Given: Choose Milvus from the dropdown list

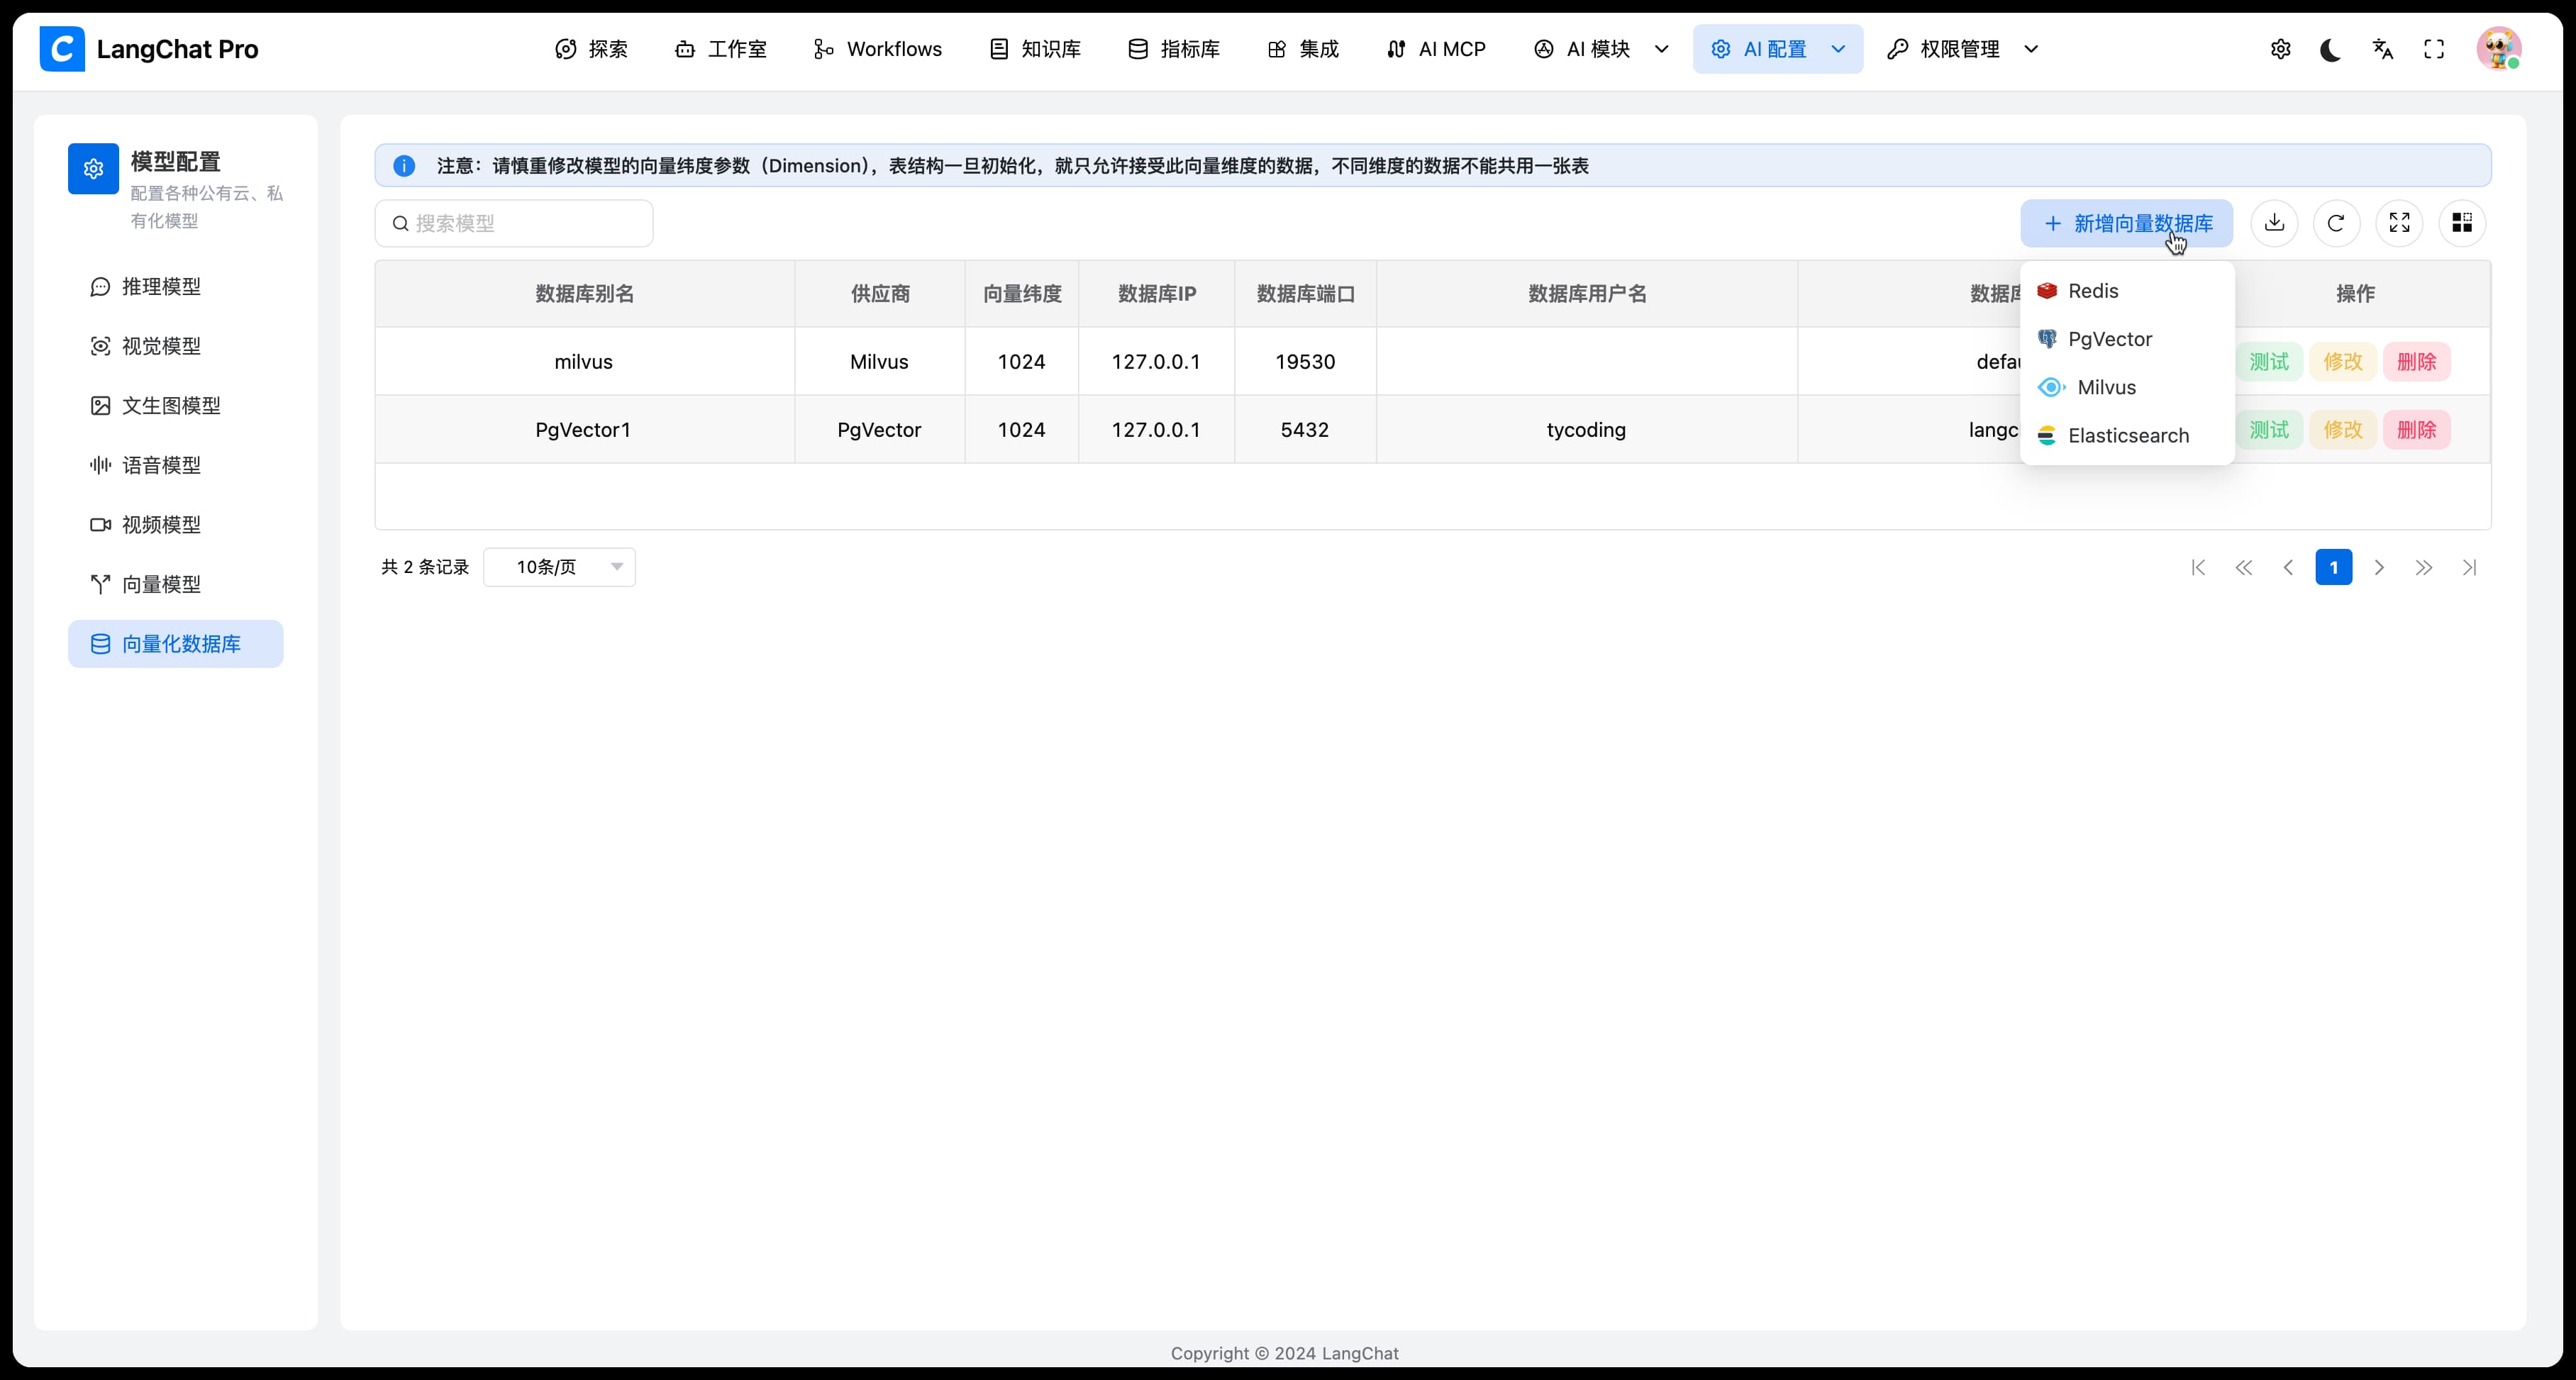Looking at the screenshot, I should (x=2127, y=387).
